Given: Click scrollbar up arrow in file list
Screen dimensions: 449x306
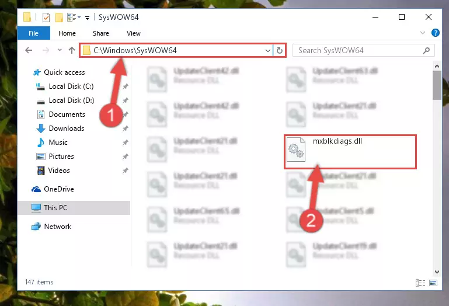Looking at the screenshot, I should [x=437, y=66].
